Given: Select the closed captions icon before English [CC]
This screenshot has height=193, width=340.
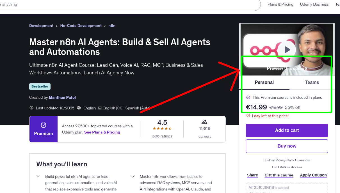Looking at the screenshot, I should click(x=100, y=108).
